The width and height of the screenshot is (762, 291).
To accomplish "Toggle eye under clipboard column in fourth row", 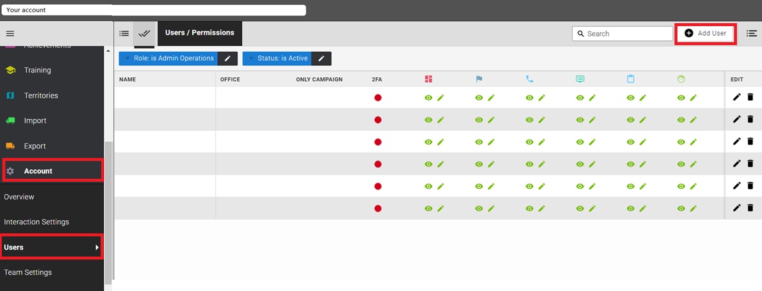I will (631, 164).
